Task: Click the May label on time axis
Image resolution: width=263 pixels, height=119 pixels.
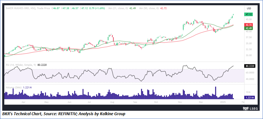Action: [46, 102]
